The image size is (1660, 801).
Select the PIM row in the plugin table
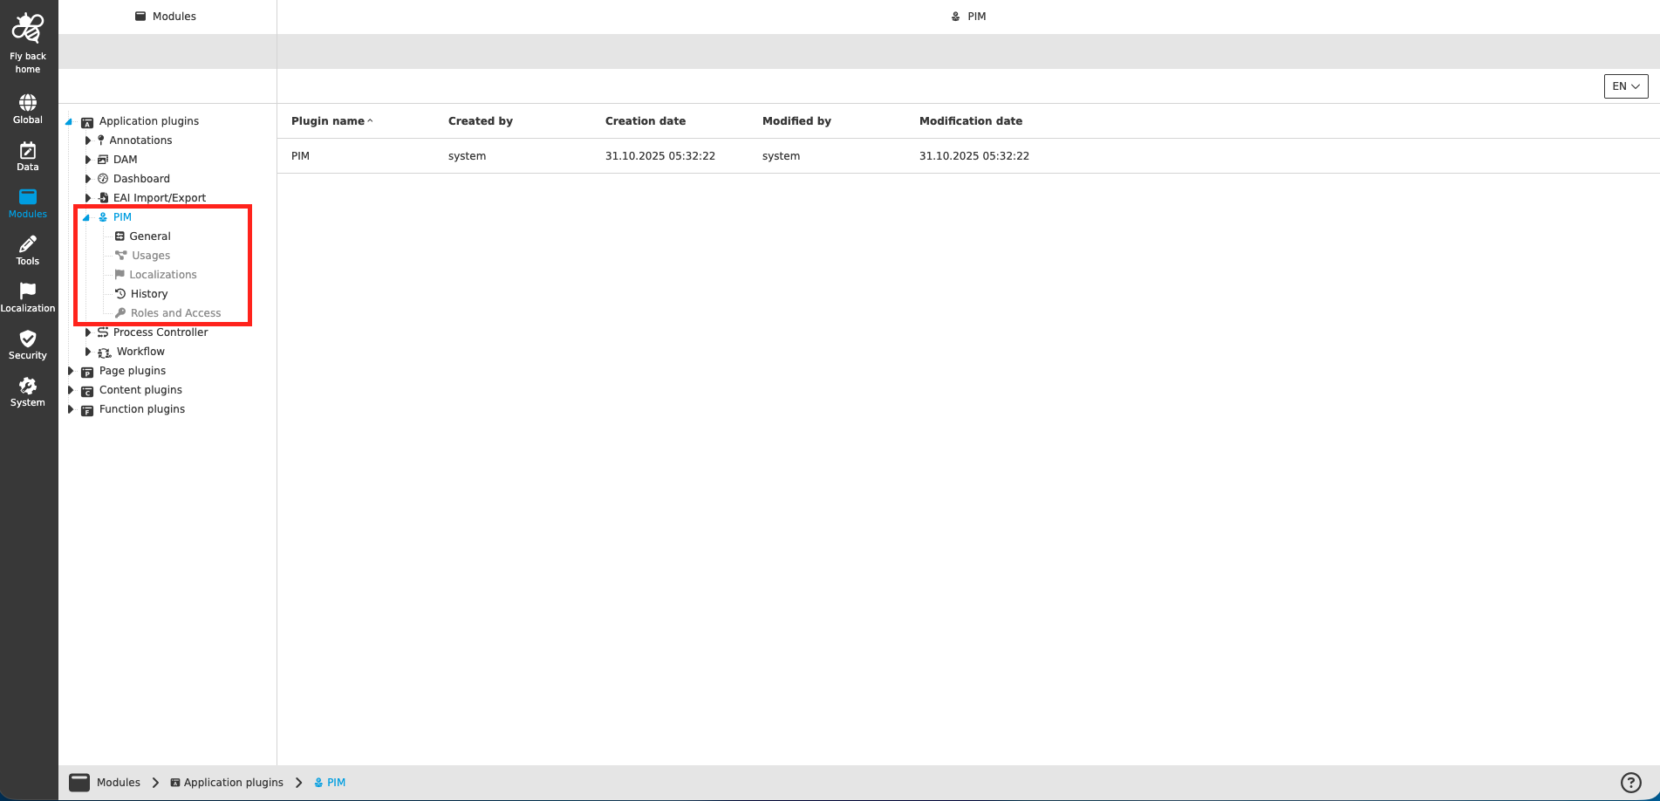[300, 155]
